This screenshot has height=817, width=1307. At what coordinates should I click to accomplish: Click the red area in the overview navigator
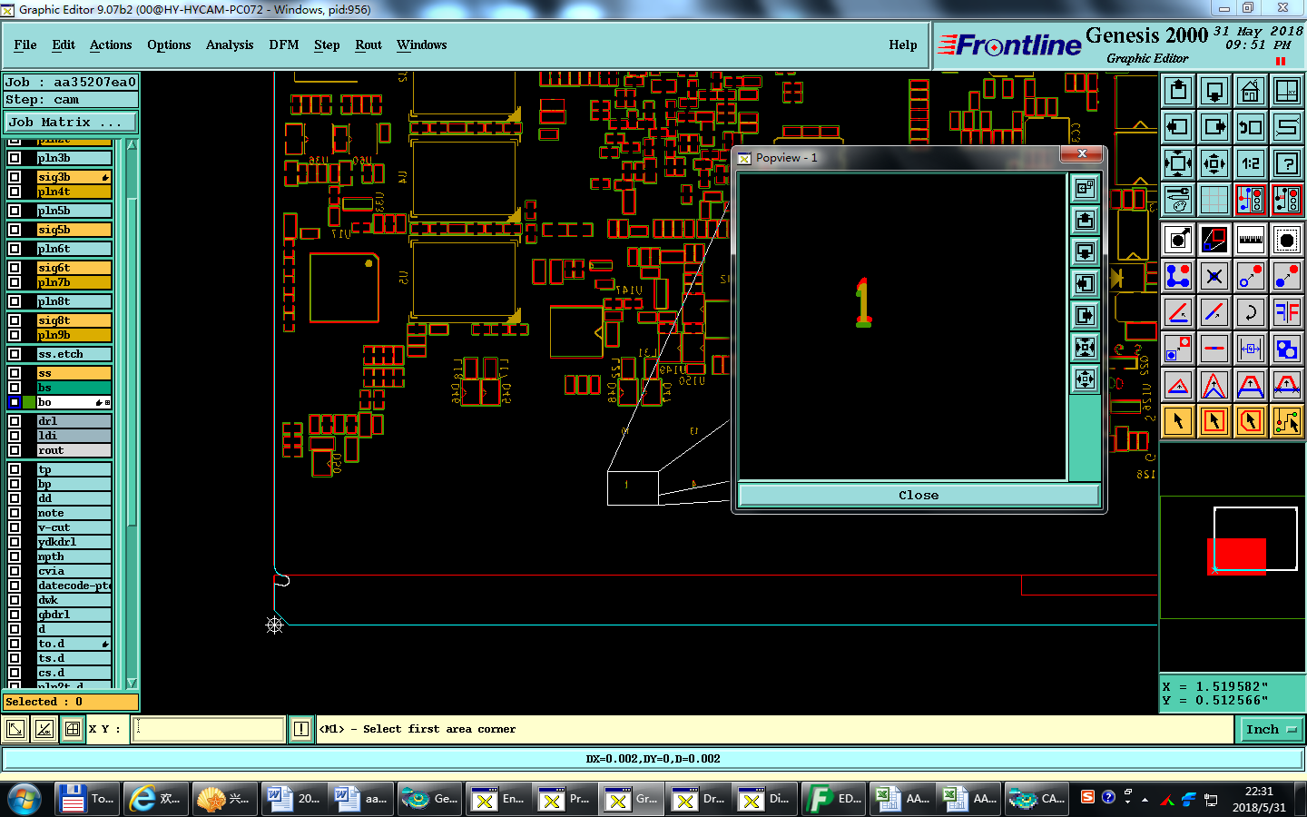coord(1236,556)
